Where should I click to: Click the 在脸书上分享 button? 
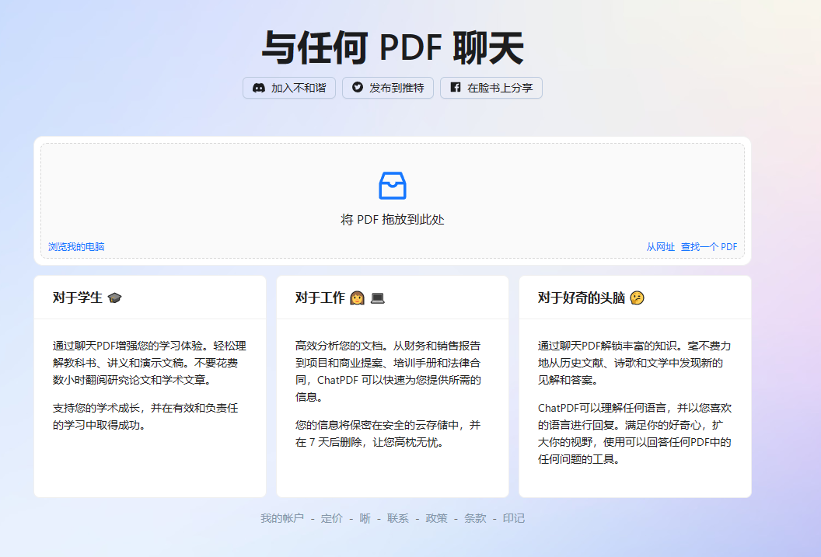pyautogui.click(x=491, y=88)
